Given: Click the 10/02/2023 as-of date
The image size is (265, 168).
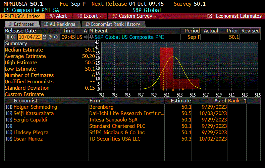Looking at the screenshot, I should [x=213, y=139].
